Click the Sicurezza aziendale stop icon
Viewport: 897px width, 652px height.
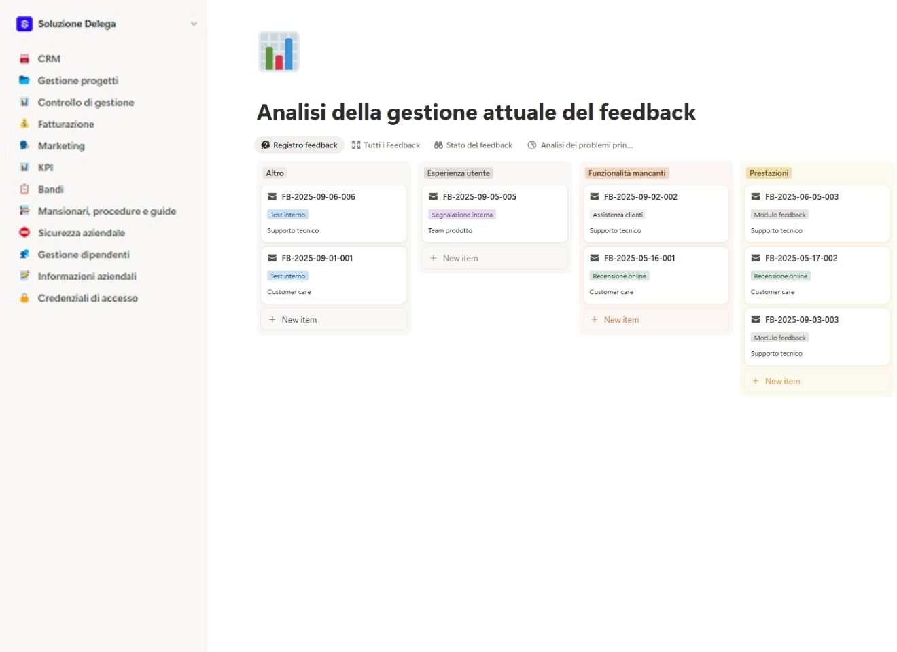24,232
